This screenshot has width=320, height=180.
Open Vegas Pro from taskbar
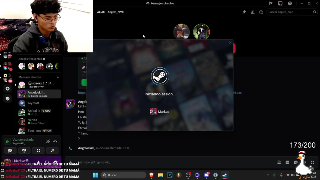click(x=170, y=175)
